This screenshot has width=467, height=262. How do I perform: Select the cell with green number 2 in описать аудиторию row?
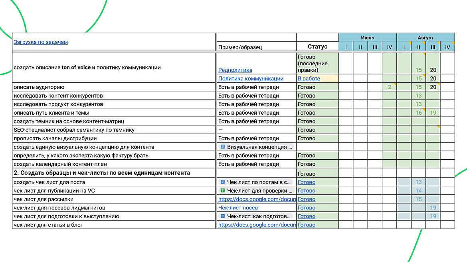389,87
